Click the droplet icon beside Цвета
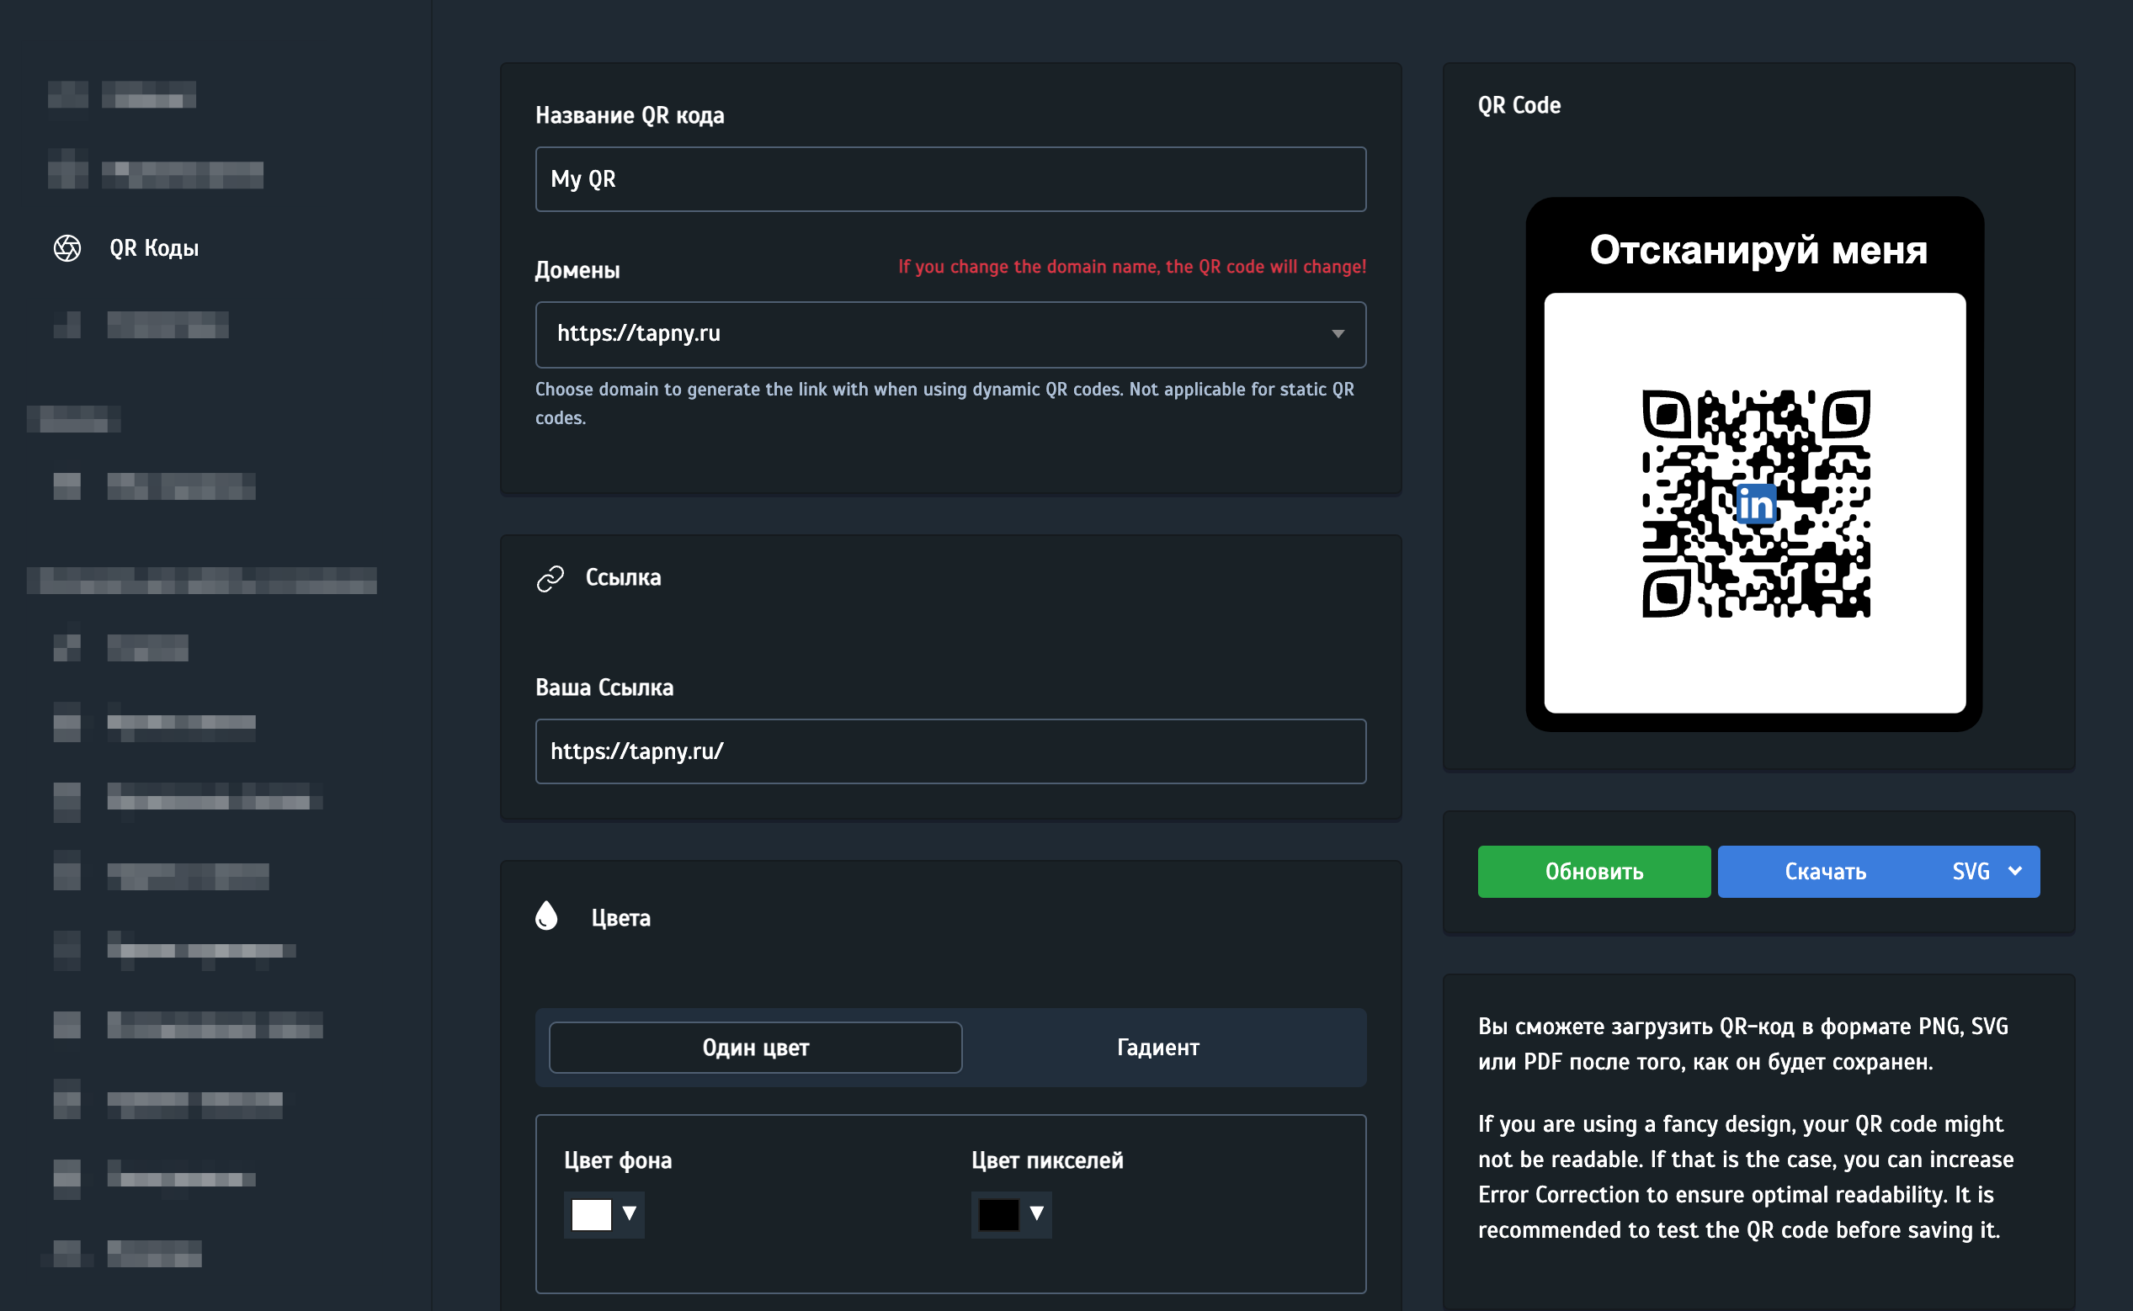Viewport: 2133px width, 1311px height. [x=546, y=916]
